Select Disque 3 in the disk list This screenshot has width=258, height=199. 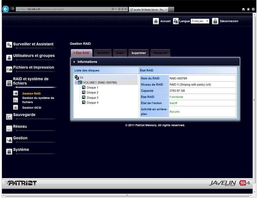92,98
